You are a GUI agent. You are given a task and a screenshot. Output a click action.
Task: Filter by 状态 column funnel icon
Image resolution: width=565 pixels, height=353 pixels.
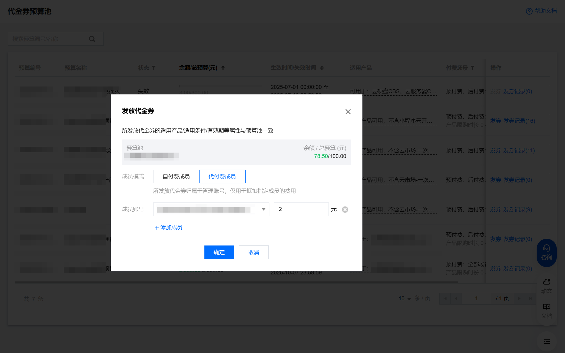(x=154, y=68)
